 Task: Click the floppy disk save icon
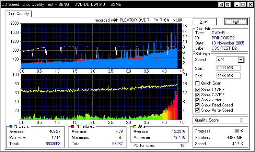pyautogui.click(x=228, y=4)
